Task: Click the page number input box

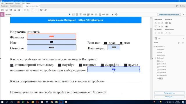Action: pyautogui.click(x=33, y=10)
